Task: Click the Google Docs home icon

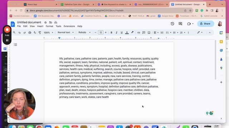Action: click(13, 24)
